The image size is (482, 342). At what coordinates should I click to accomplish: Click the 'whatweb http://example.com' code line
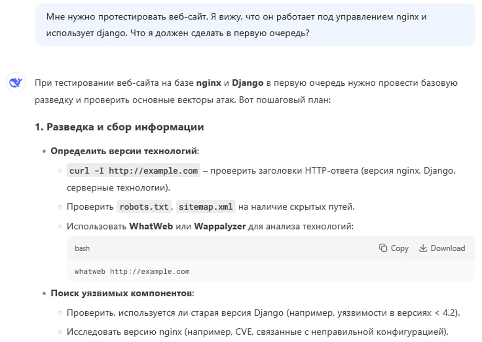click(132, 271)
